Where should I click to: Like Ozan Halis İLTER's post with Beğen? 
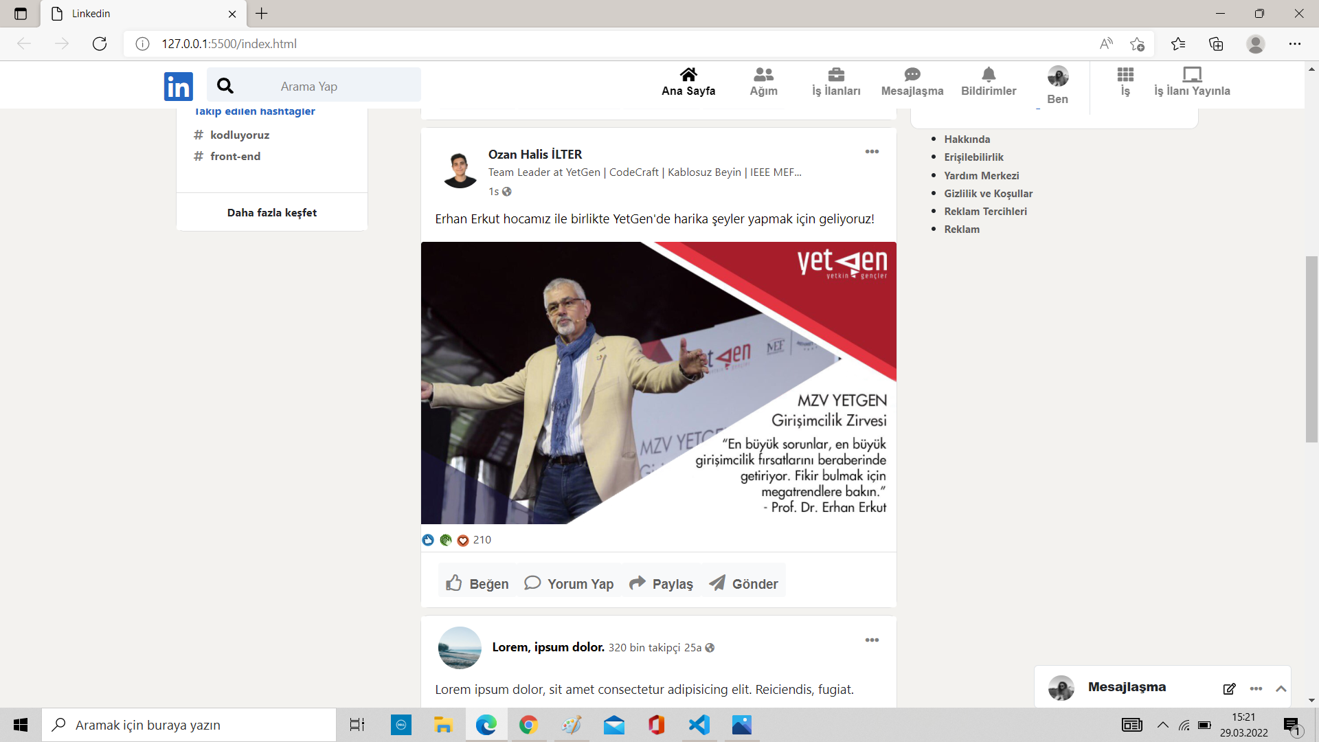click(476, 583)
